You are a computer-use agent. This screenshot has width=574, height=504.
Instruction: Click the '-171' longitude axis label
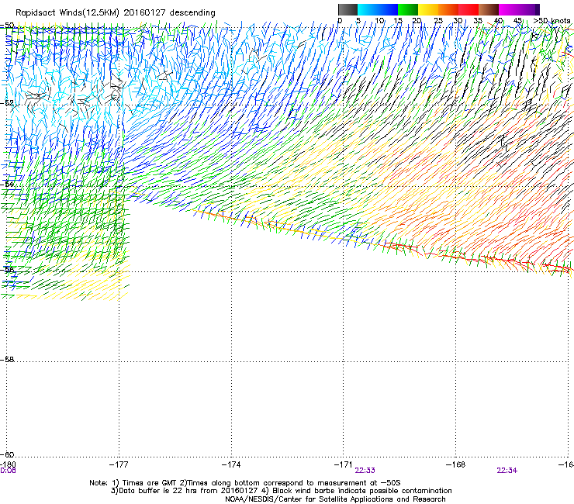344,464
